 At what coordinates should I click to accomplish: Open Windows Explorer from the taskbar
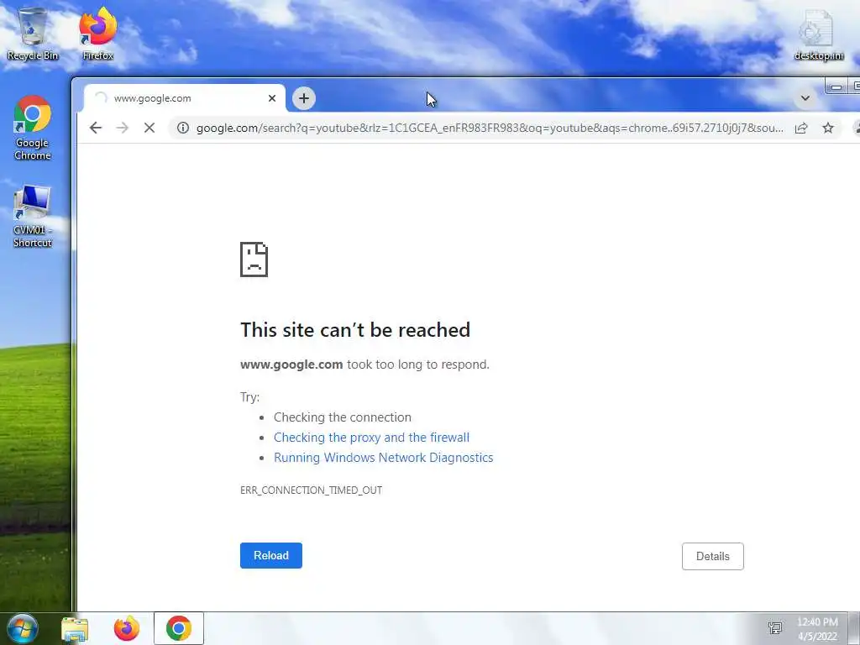click(75, 629)
